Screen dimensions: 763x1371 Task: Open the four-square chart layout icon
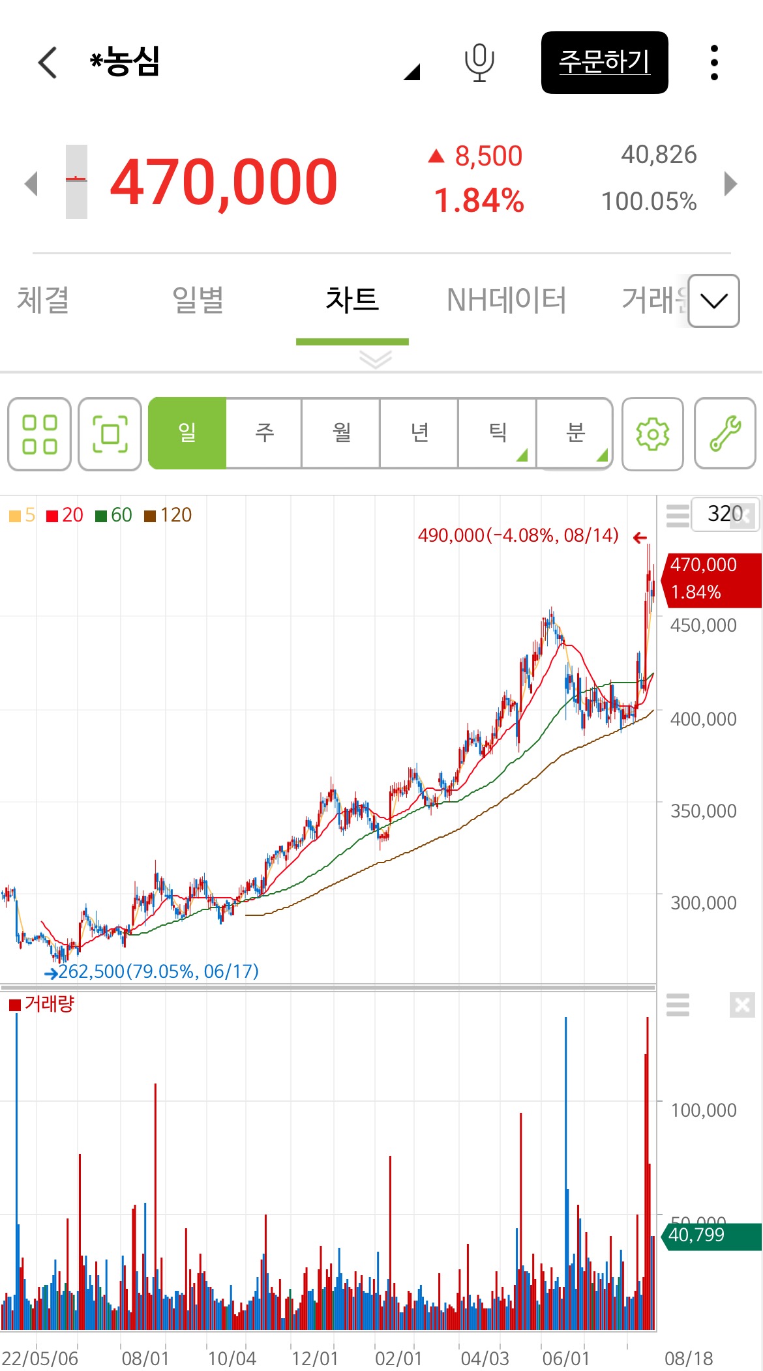39,434
